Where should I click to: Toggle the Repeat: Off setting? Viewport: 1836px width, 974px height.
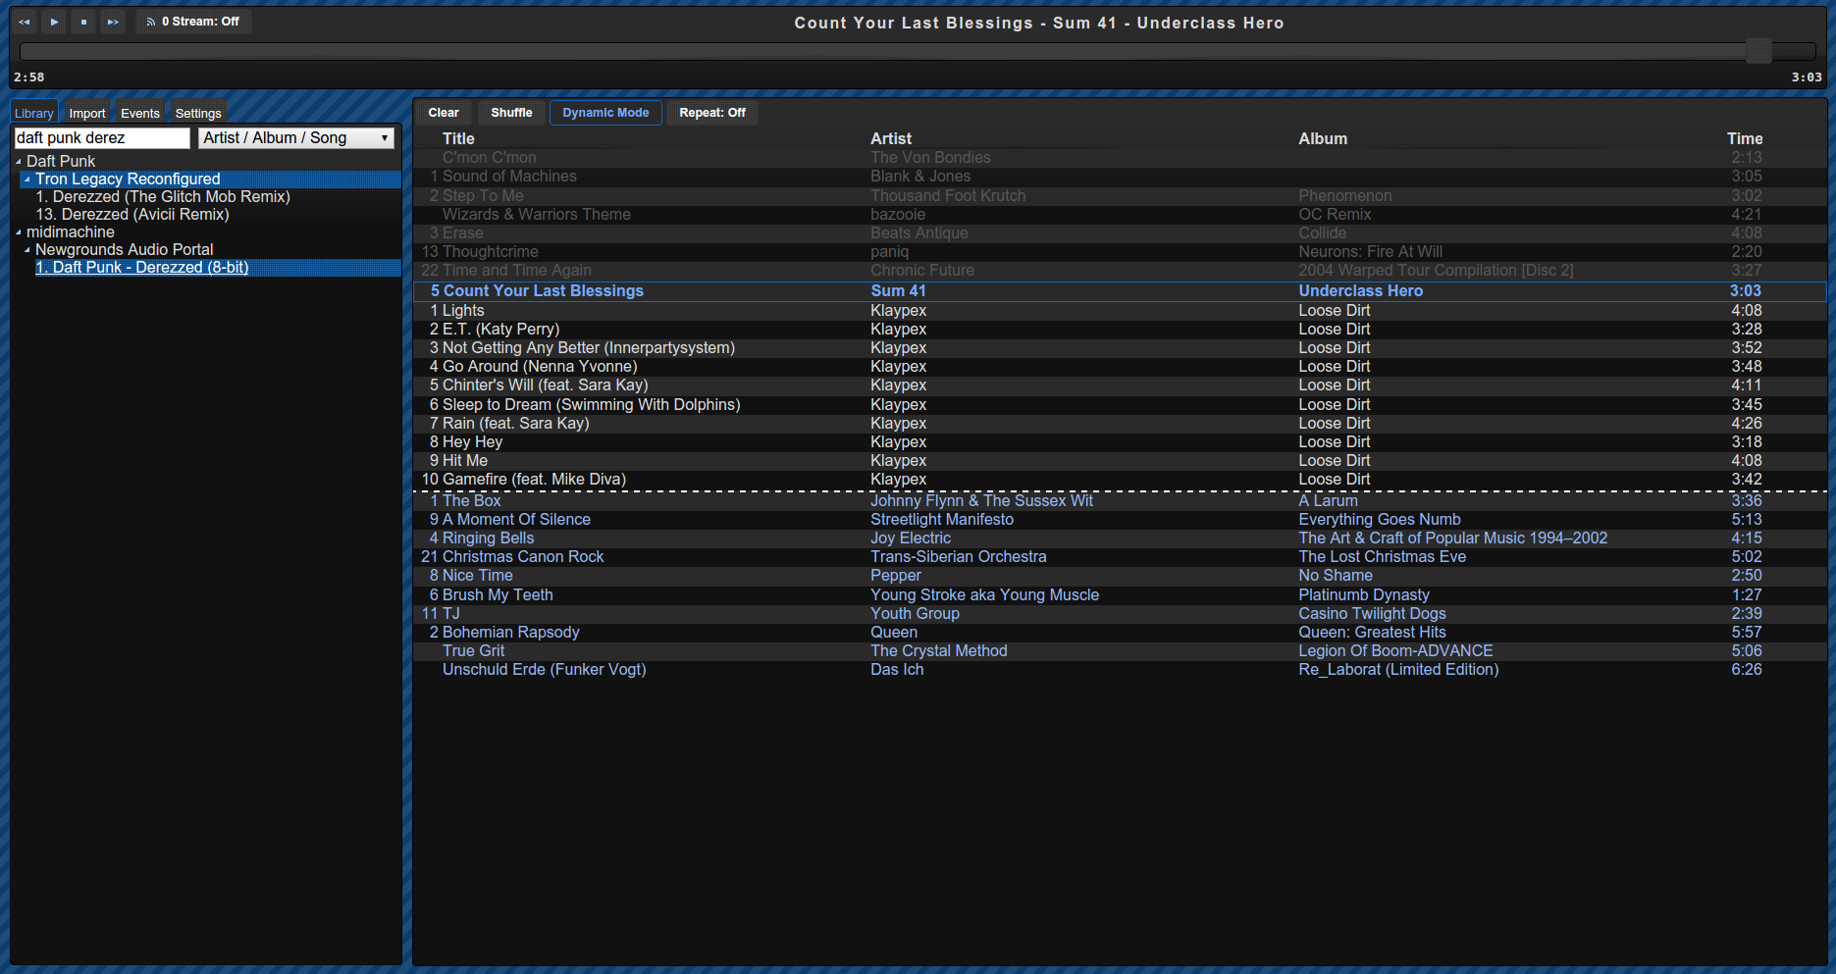(x=711, y=113)
